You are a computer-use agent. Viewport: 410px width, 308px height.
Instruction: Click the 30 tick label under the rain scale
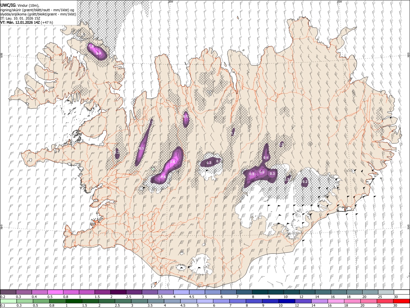[396, 305]
